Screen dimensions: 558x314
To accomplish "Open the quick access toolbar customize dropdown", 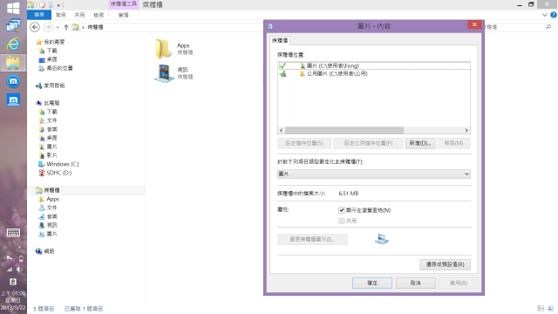I will click(58, 5).
